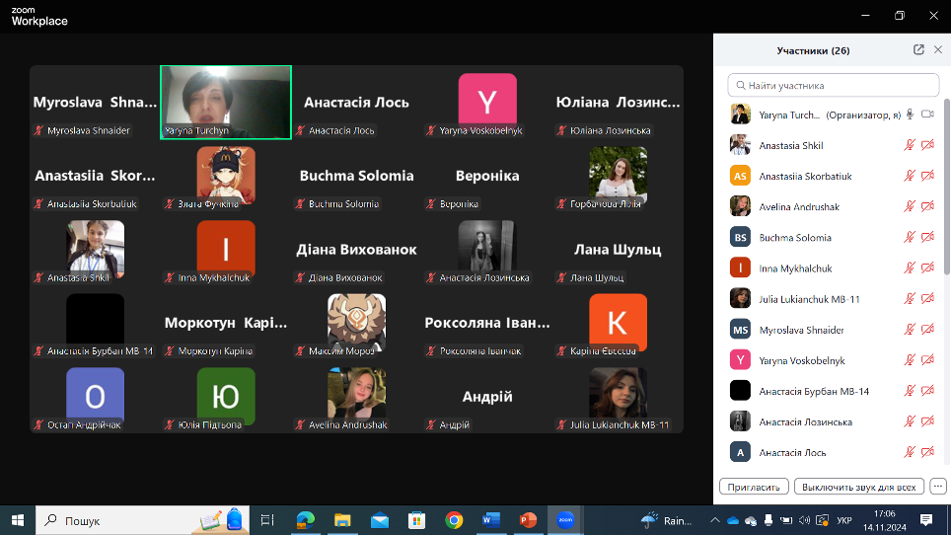This screenshot has width=951, height=535.
Task: Click the muted mic icon for Myroslava Shnaider
Action: point(910,330)
